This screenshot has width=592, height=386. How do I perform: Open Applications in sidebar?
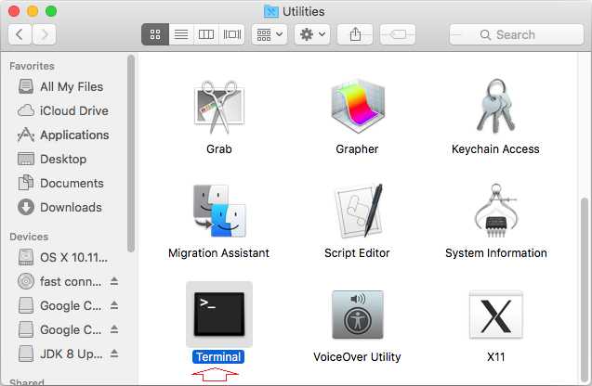pyautogui.click(x=63, y=135)
